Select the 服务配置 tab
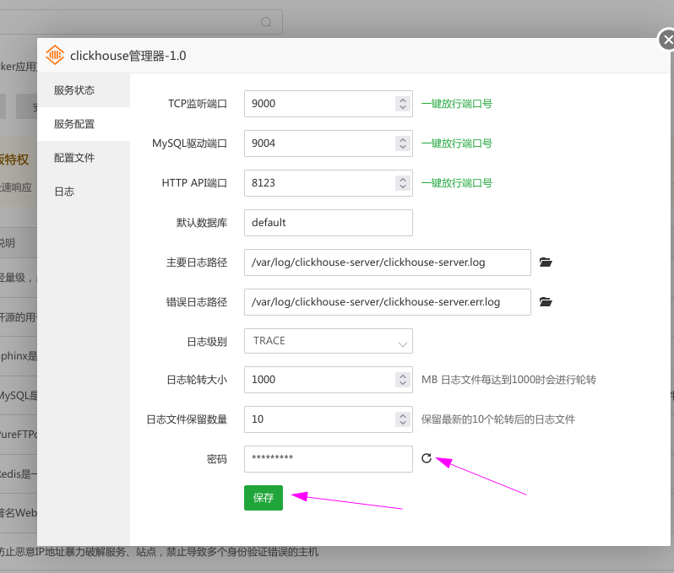The width and height of the screenshot is (674, 573). tap(84, 124)
